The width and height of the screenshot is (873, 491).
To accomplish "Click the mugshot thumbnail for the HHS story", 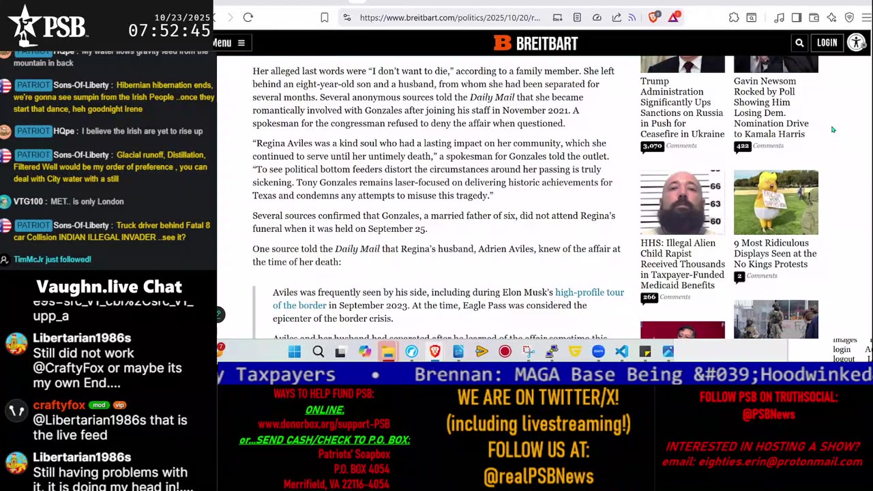I will tap(683, 203).
